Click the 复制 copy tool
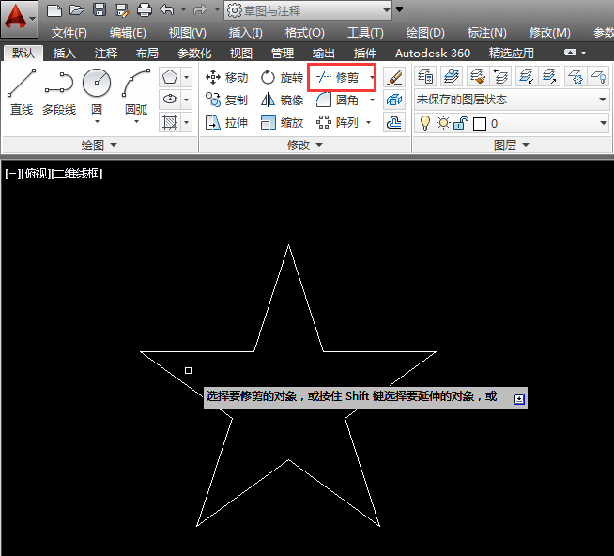614x556 pixels. (x=226, y=100)
